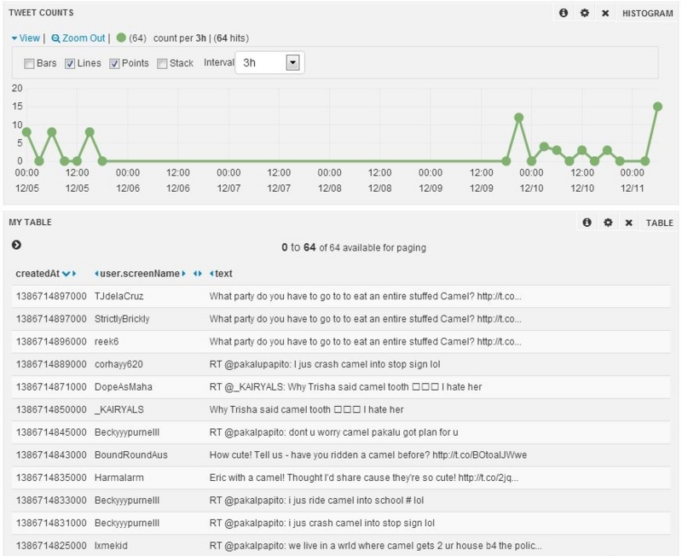Open info icon of My Table panel
The width and height of the screenshot is (682, 556).
[x=587, y=223]
